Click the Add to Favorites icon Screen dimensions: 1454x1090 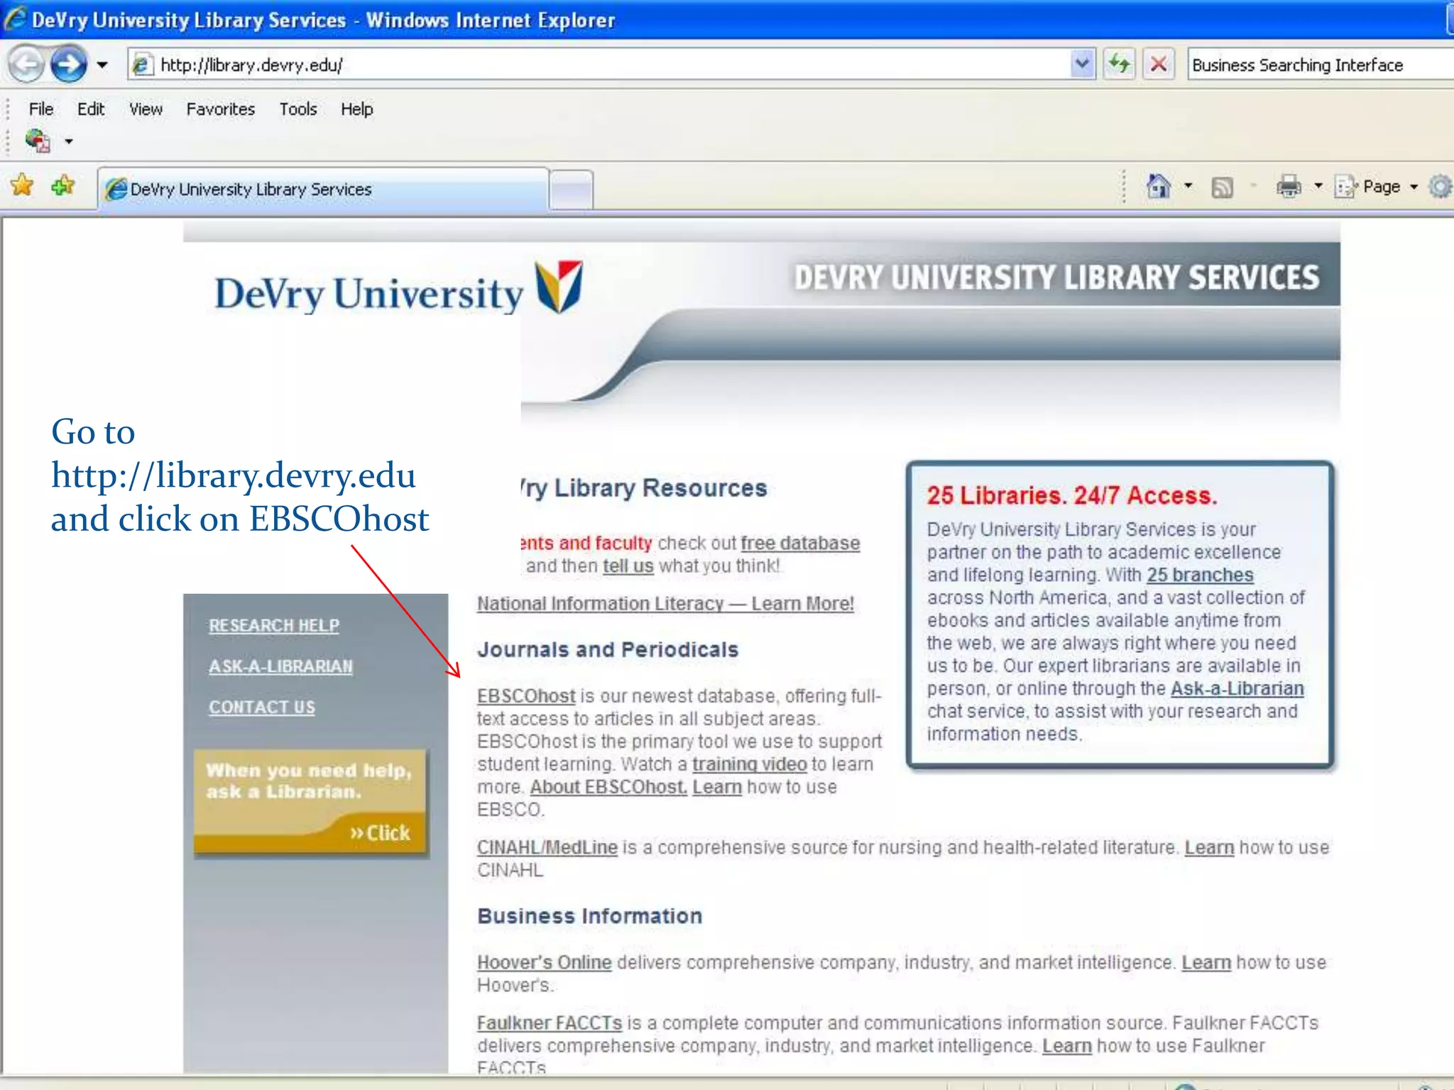[x=63, y=186]
